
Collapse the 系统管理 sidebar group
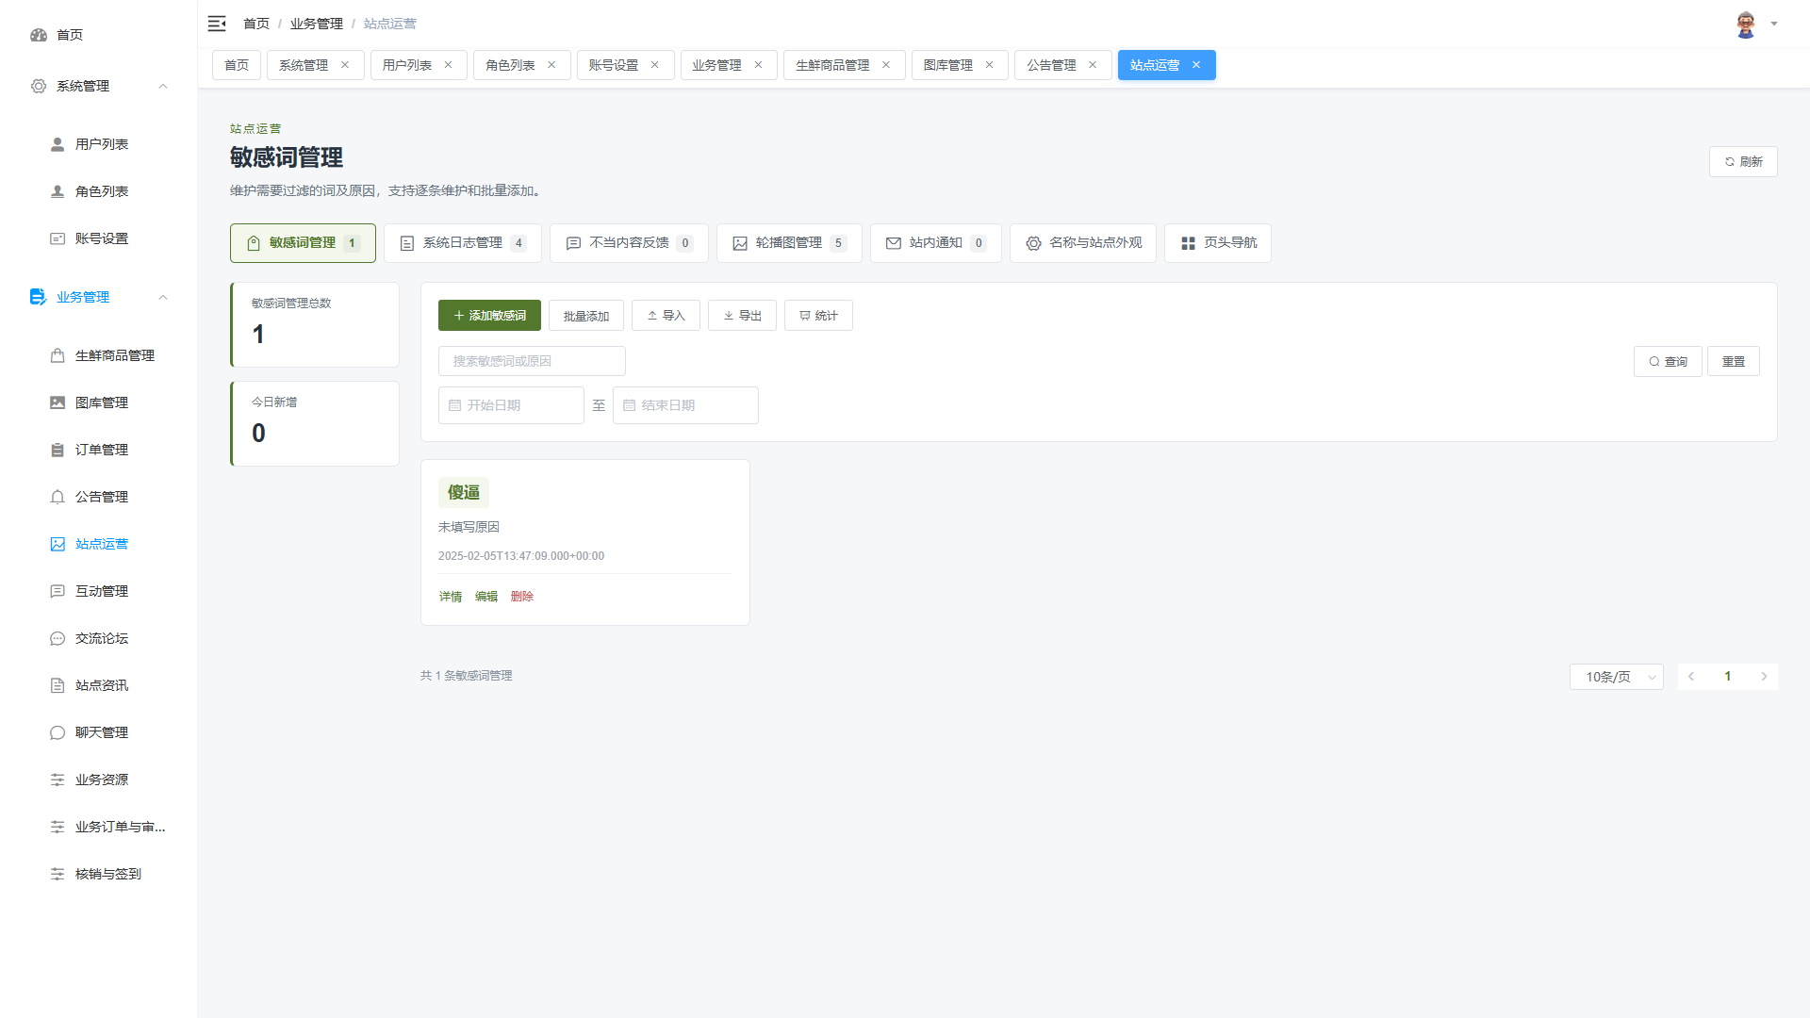point(163,86)
